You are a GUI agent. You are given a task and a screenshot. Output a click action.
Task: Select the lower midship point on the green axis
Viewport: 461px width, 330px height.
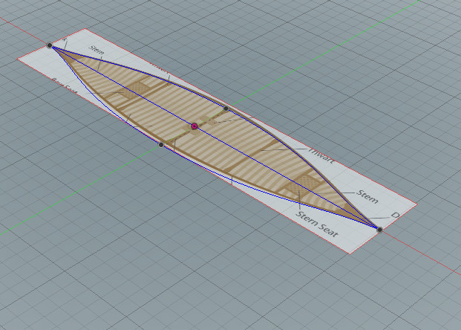(161, 144)
